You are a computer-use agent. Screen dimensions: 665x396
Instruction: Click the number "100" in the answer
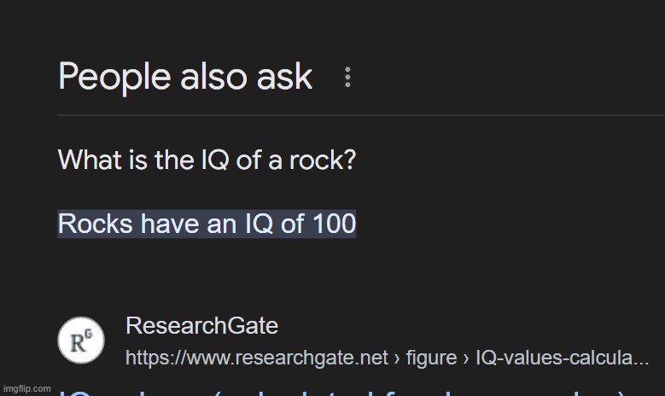[x=334, y=224]
